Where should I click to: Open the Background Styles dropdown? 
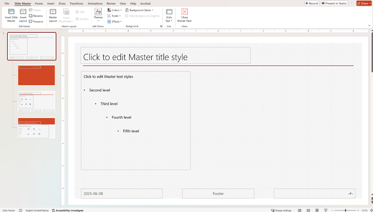point(139,10)
